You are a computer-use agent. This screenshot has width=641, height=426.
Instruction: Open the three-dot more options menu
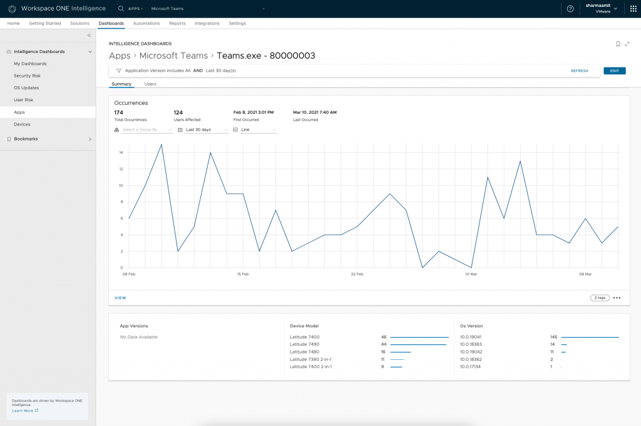tap(617, 298)
